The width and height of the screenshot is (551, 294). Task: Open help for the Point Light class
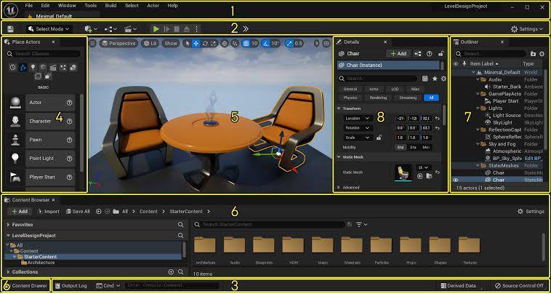[69, 158]
